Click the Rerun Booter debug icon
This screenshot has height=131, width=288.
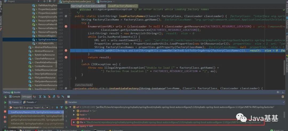point(5,97)
